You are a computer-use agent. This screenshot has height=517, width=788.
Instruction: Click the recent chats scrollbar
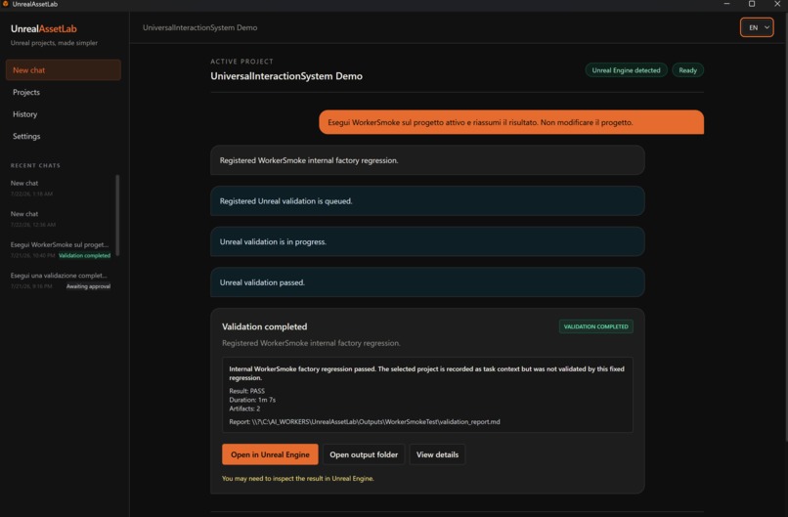tap(117, 215)
